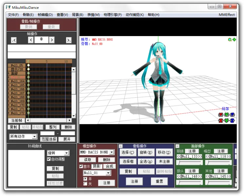
Task: Adjust the 额头 Null_146 morph slider
Action: 190,183
